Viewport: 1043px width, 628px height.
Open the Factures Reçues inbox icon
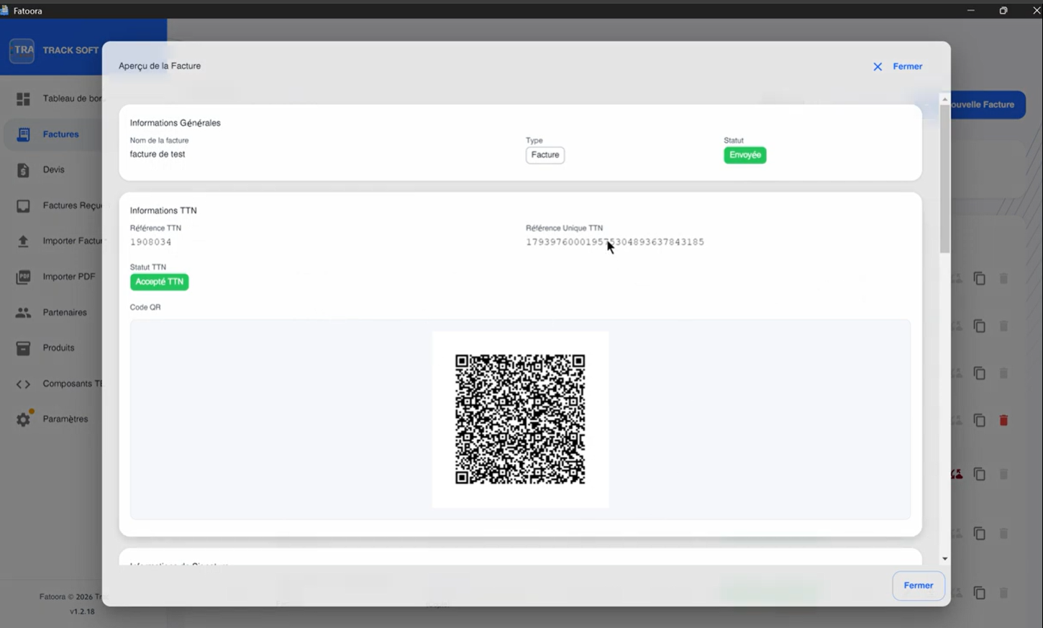pos(23,206)
